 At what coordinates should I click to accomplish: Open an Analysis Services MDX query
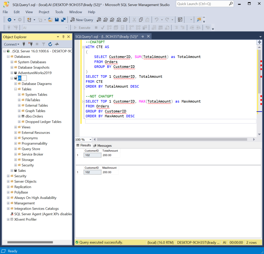[x=105, y=20]
